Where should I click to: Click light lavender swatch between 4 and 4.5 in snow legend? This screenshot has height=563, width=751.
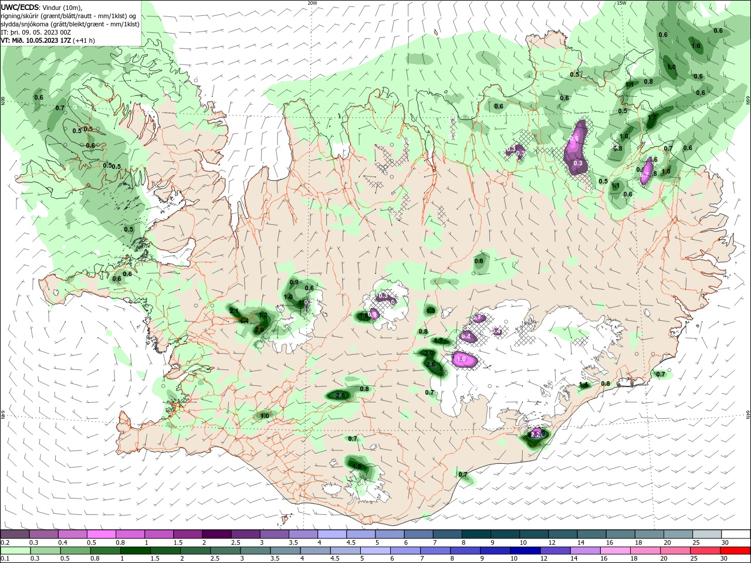(x=332, y=534)
